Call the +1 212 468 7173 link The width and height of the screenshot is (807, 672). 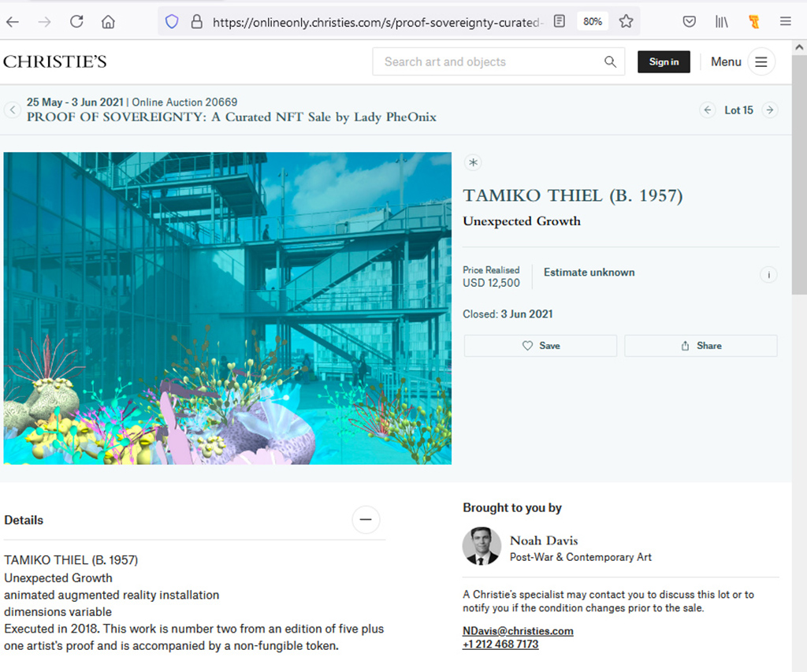pyautogui.click(x=500, y=644)
